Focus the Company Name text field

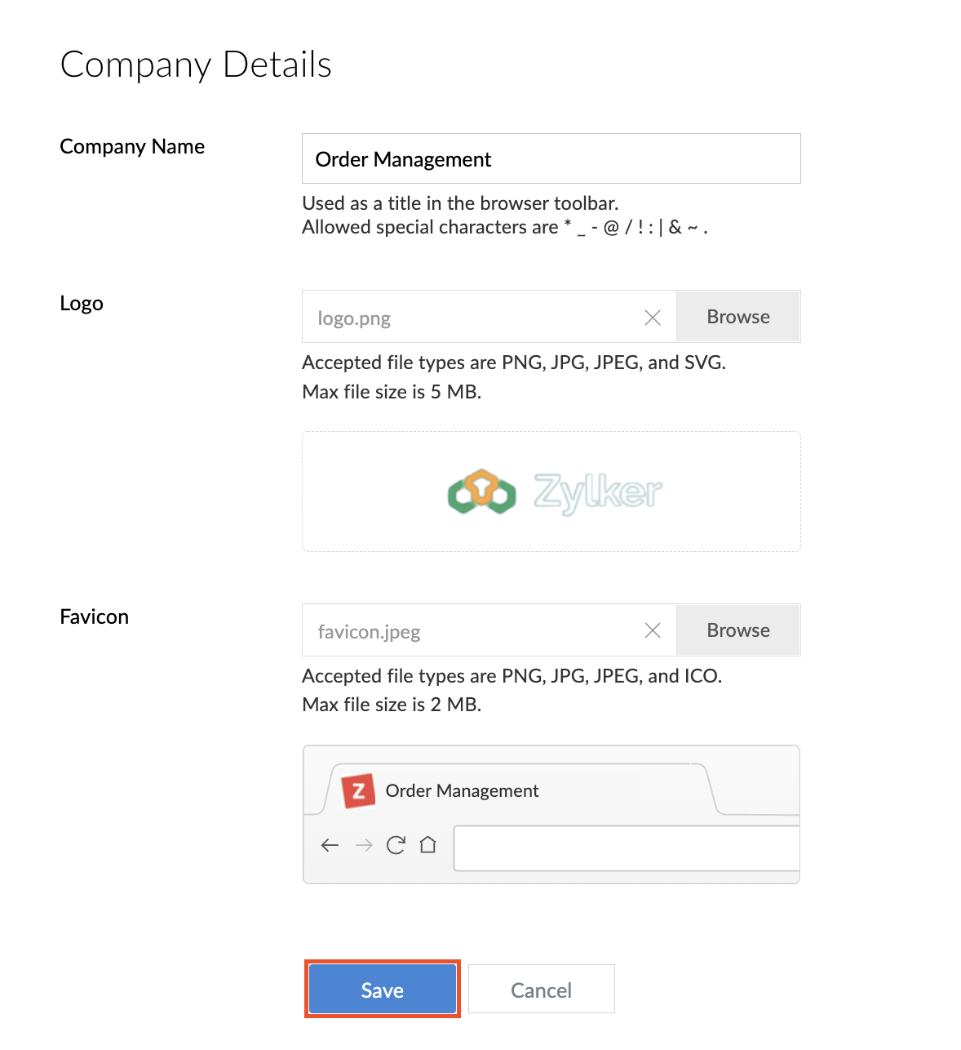551,158
